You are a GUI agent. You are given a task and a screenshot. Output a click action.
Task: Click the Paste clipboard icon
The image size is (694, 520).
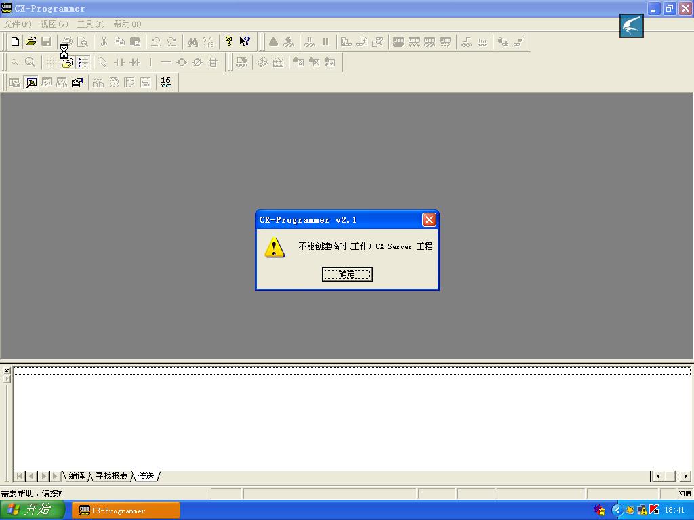[x=135, y=41]
